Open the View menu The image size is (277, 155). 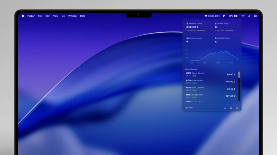[55, 16]
